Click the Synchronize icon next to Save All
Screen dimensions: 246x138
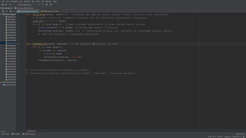[6, 5]
